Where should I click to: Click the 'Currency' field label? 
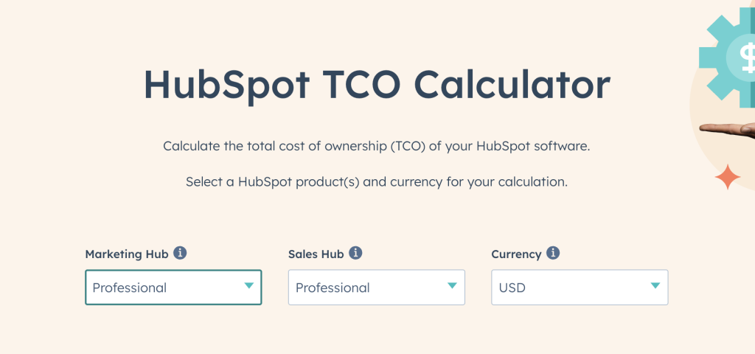pyautogui.click(x=516, y=254)
